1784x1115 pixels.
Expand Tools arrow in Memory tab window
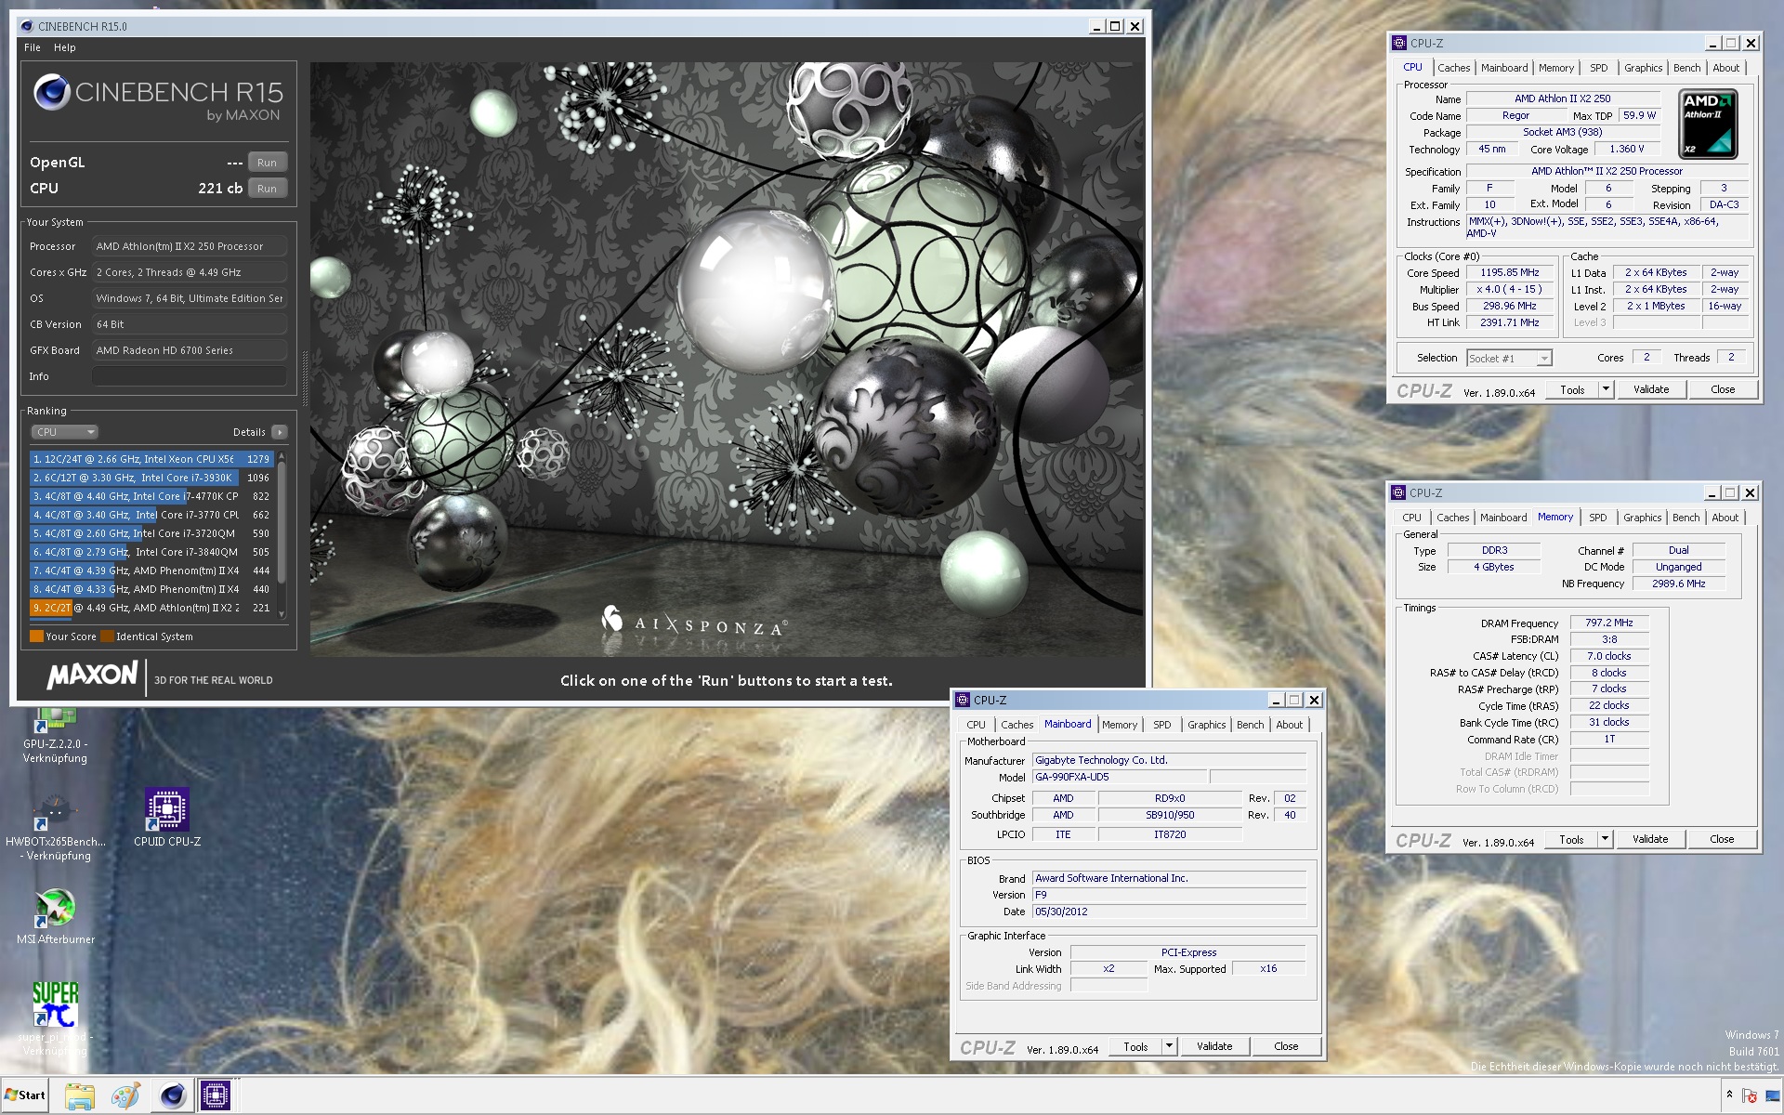1604,839
